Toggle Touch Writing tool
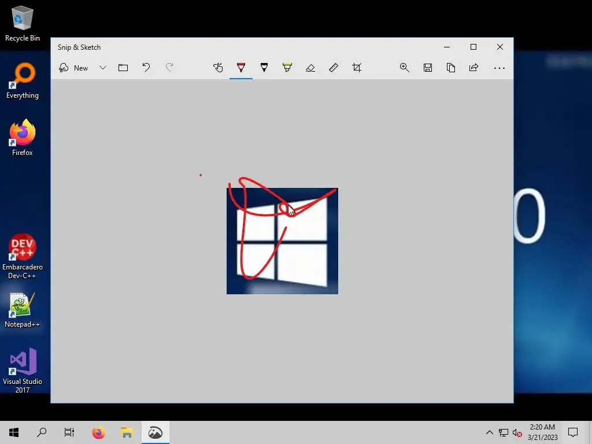This screenshot has width=592, height=444. click(x=218, y=68)
